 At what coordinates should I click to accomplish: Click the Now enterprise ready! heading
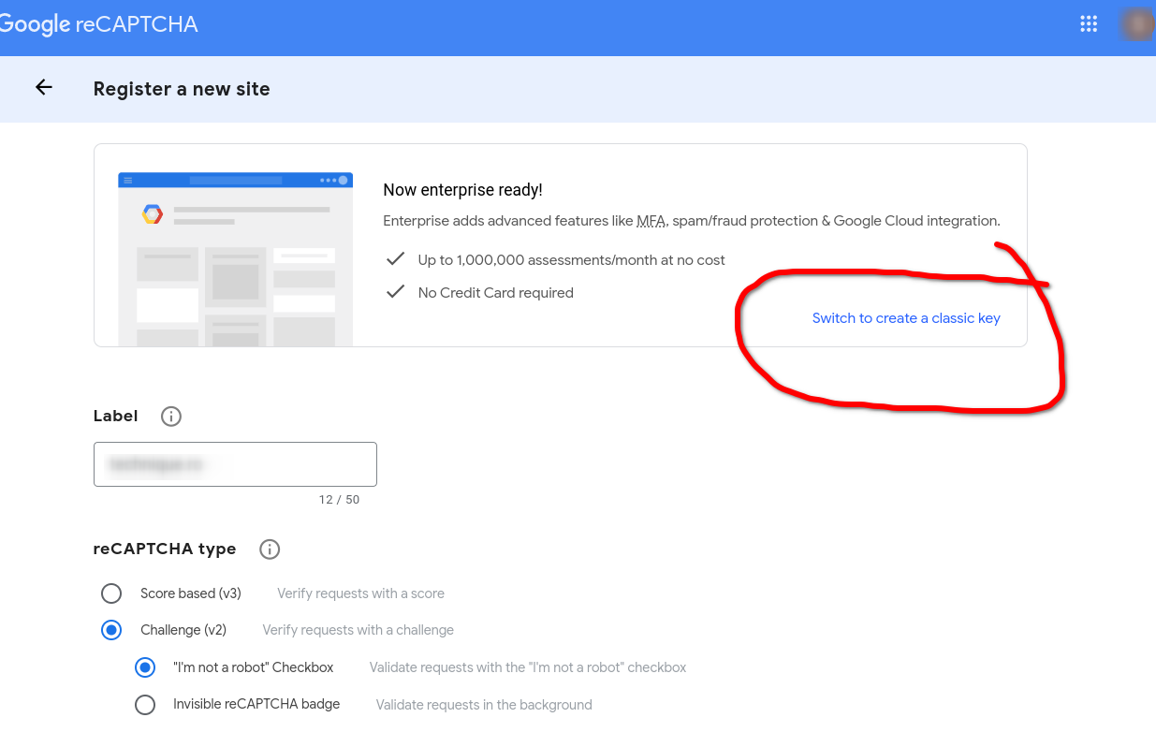point(462,190)
